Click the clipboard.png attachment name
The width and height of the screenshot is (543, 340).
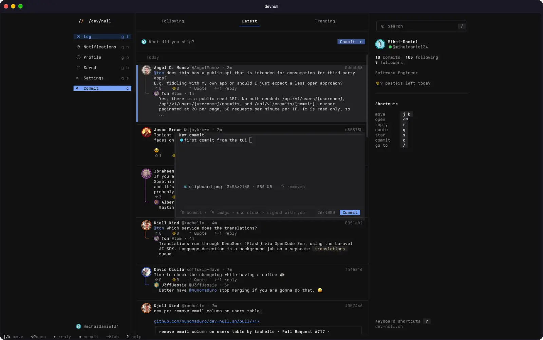[x=205, y=187]
